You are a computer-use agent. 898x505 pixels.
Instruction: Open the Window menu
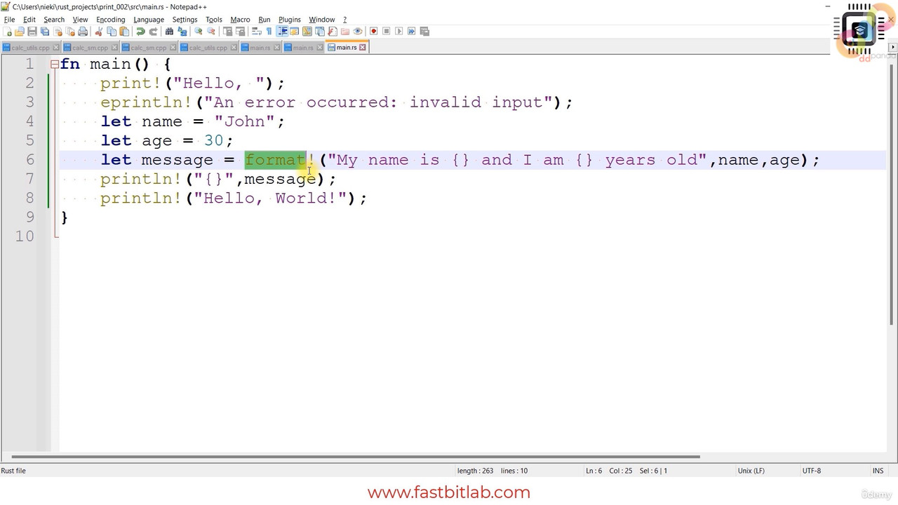click(322, 20)
